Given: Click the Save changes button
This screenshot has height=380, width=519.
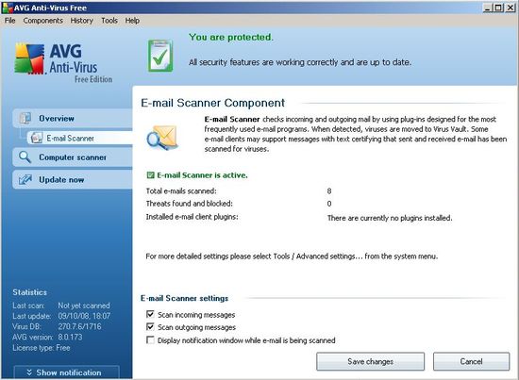Looking at the screenshot, I should pos(370,361).
